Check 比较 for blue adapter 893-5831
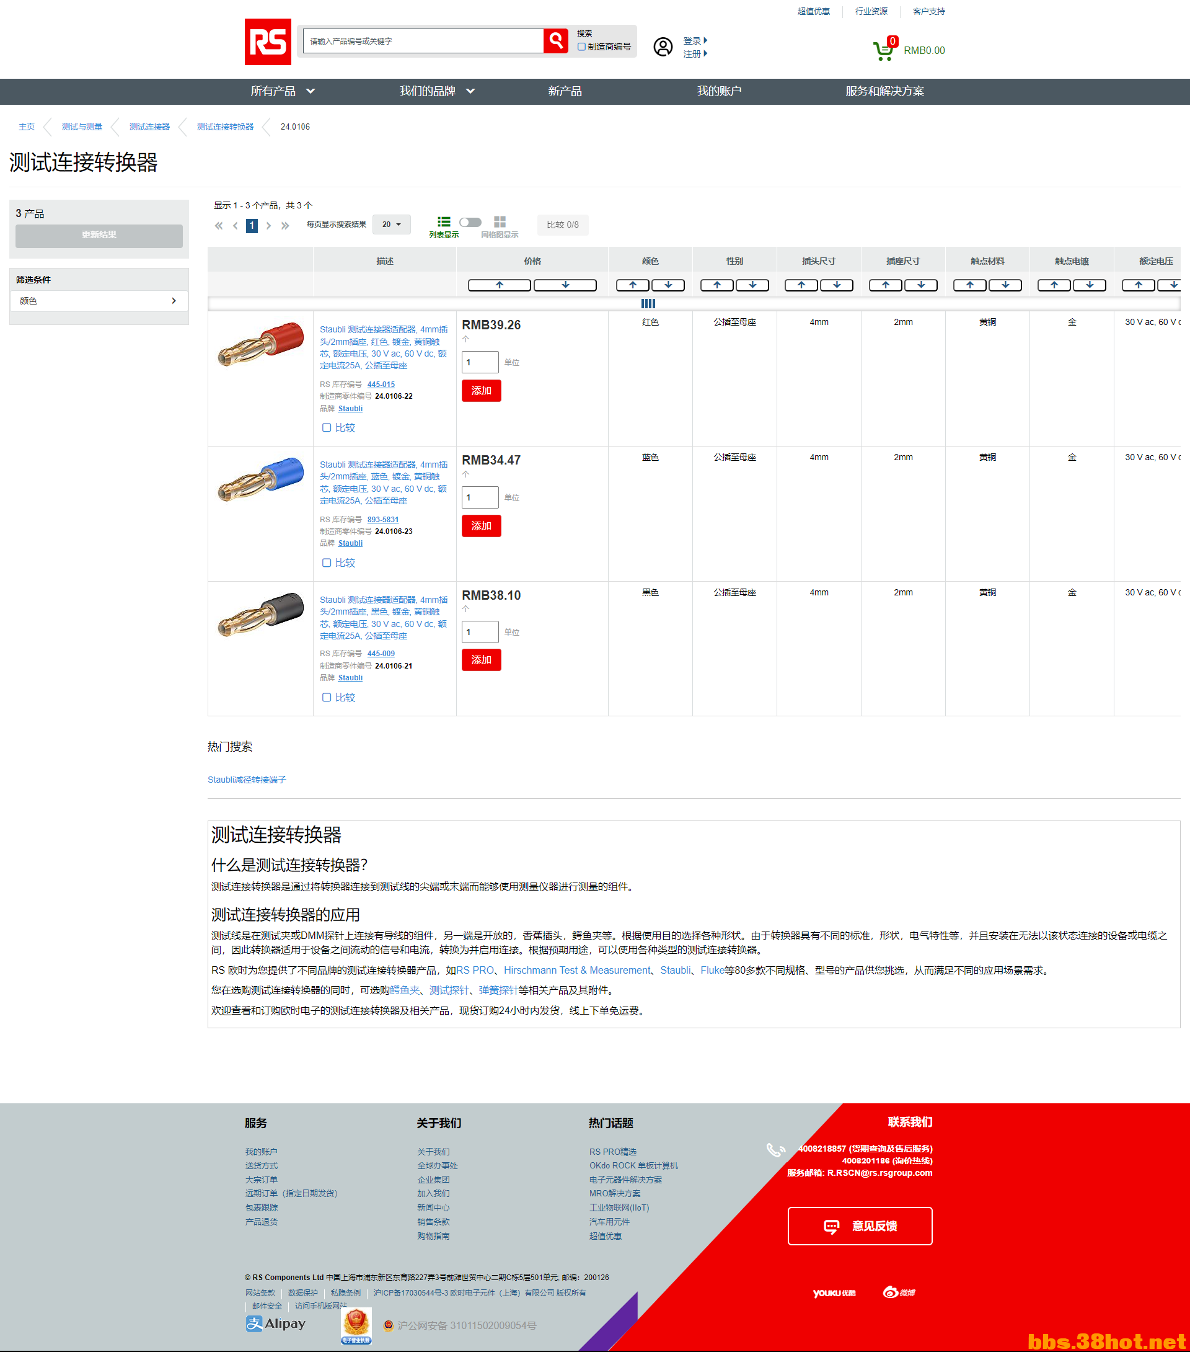The height and width of the screenshot is (1352, 1190). click(x=327, y=563)
